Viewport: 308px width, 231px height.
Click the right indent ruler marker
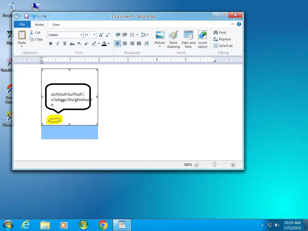point(214,60)
